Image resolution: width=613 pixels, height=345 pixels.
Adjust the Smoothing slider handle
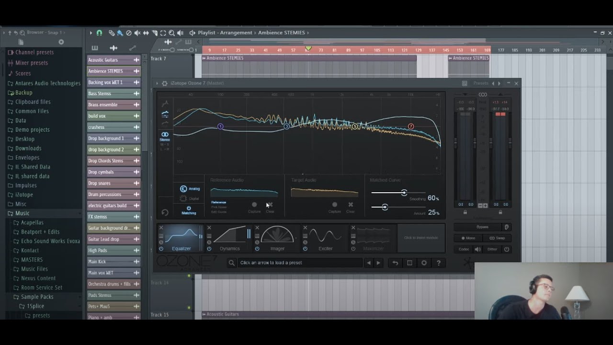404,193
